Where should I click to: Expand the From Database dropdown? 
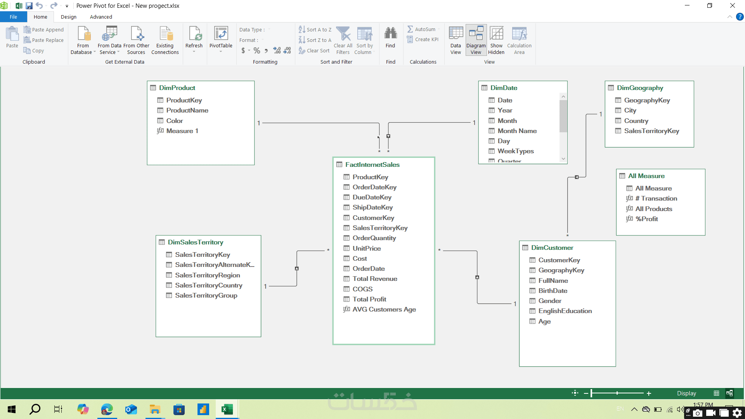[94, 52]
